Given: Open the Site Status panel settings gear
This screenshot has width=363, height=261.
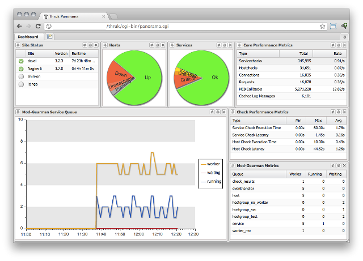Looking at the screenshot, I should pos(91,45).
